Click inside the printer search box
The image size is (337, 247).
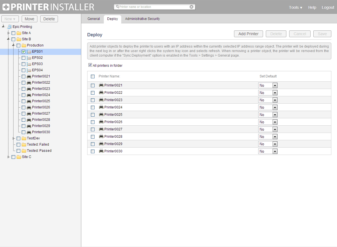pyautogui.click(x=152, y=6)
